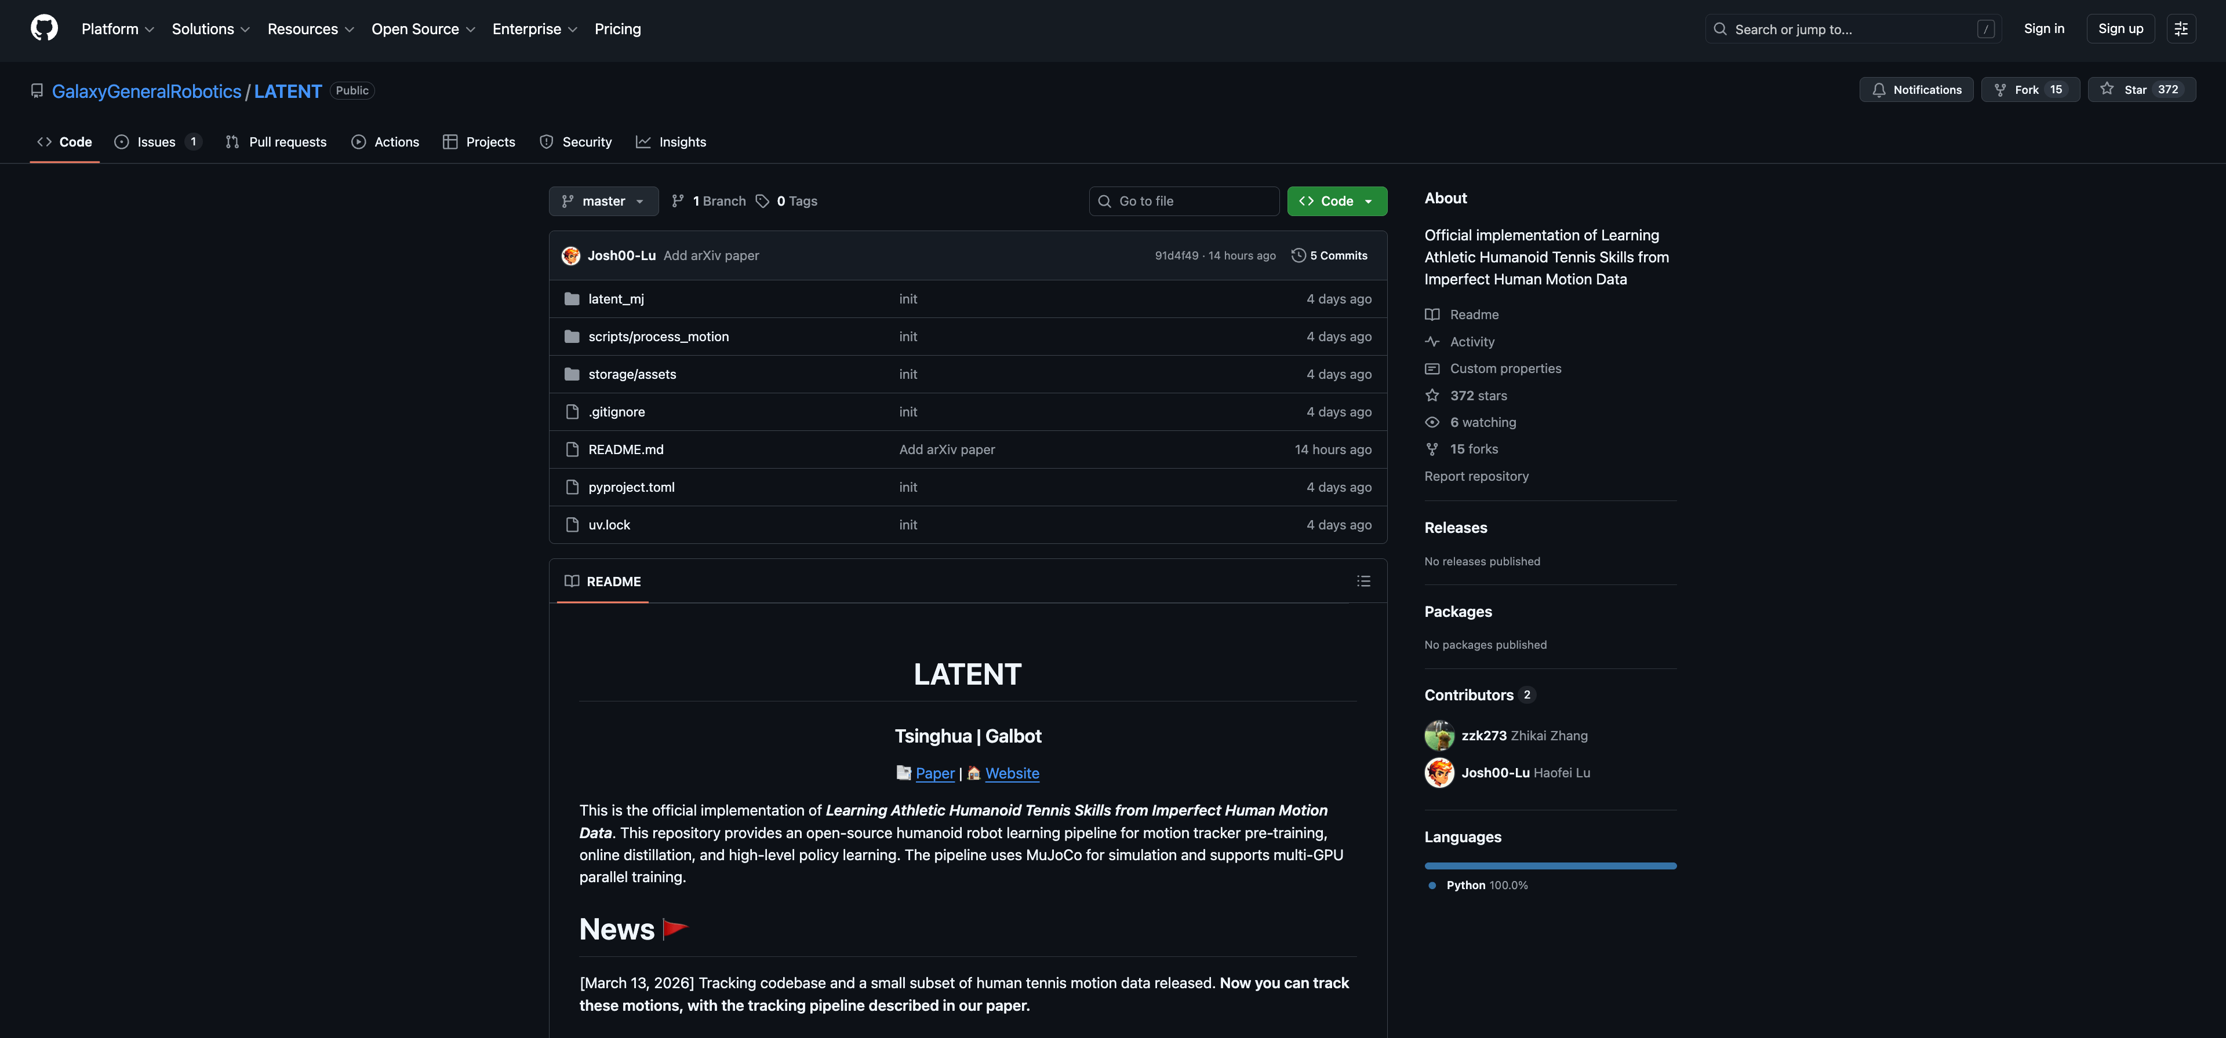Open the master branch dropdown
This screenshot has width=2226, height=1038.
(603, 201)
